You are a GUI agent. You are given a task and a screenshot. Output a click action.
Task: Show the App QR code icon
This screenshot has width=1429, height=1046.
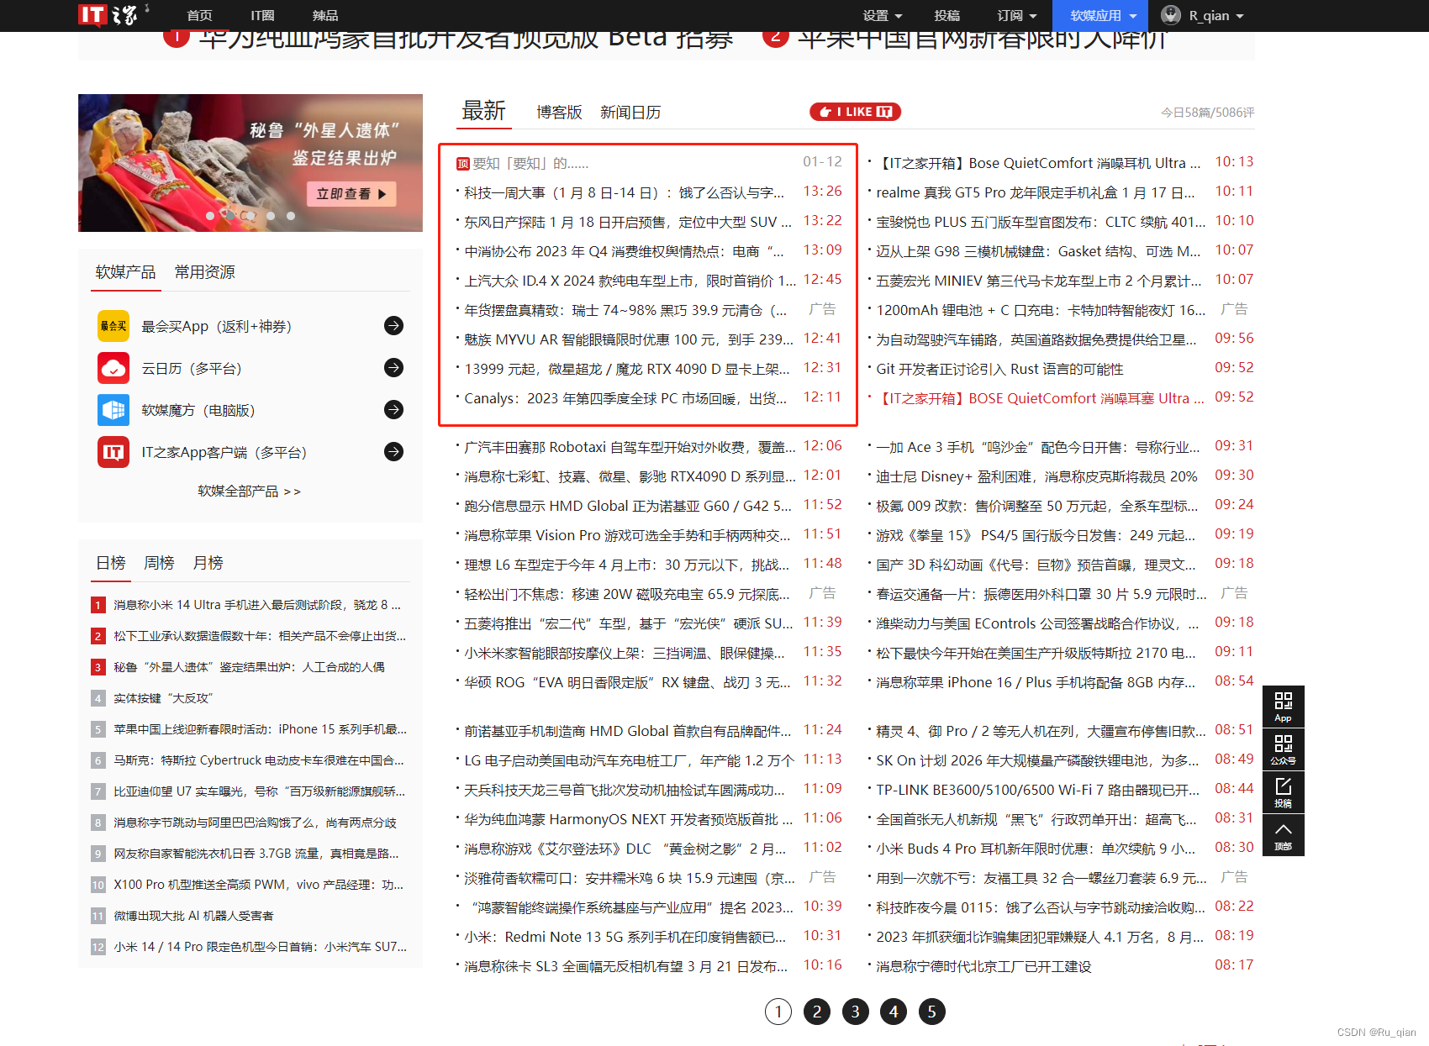1283,707
